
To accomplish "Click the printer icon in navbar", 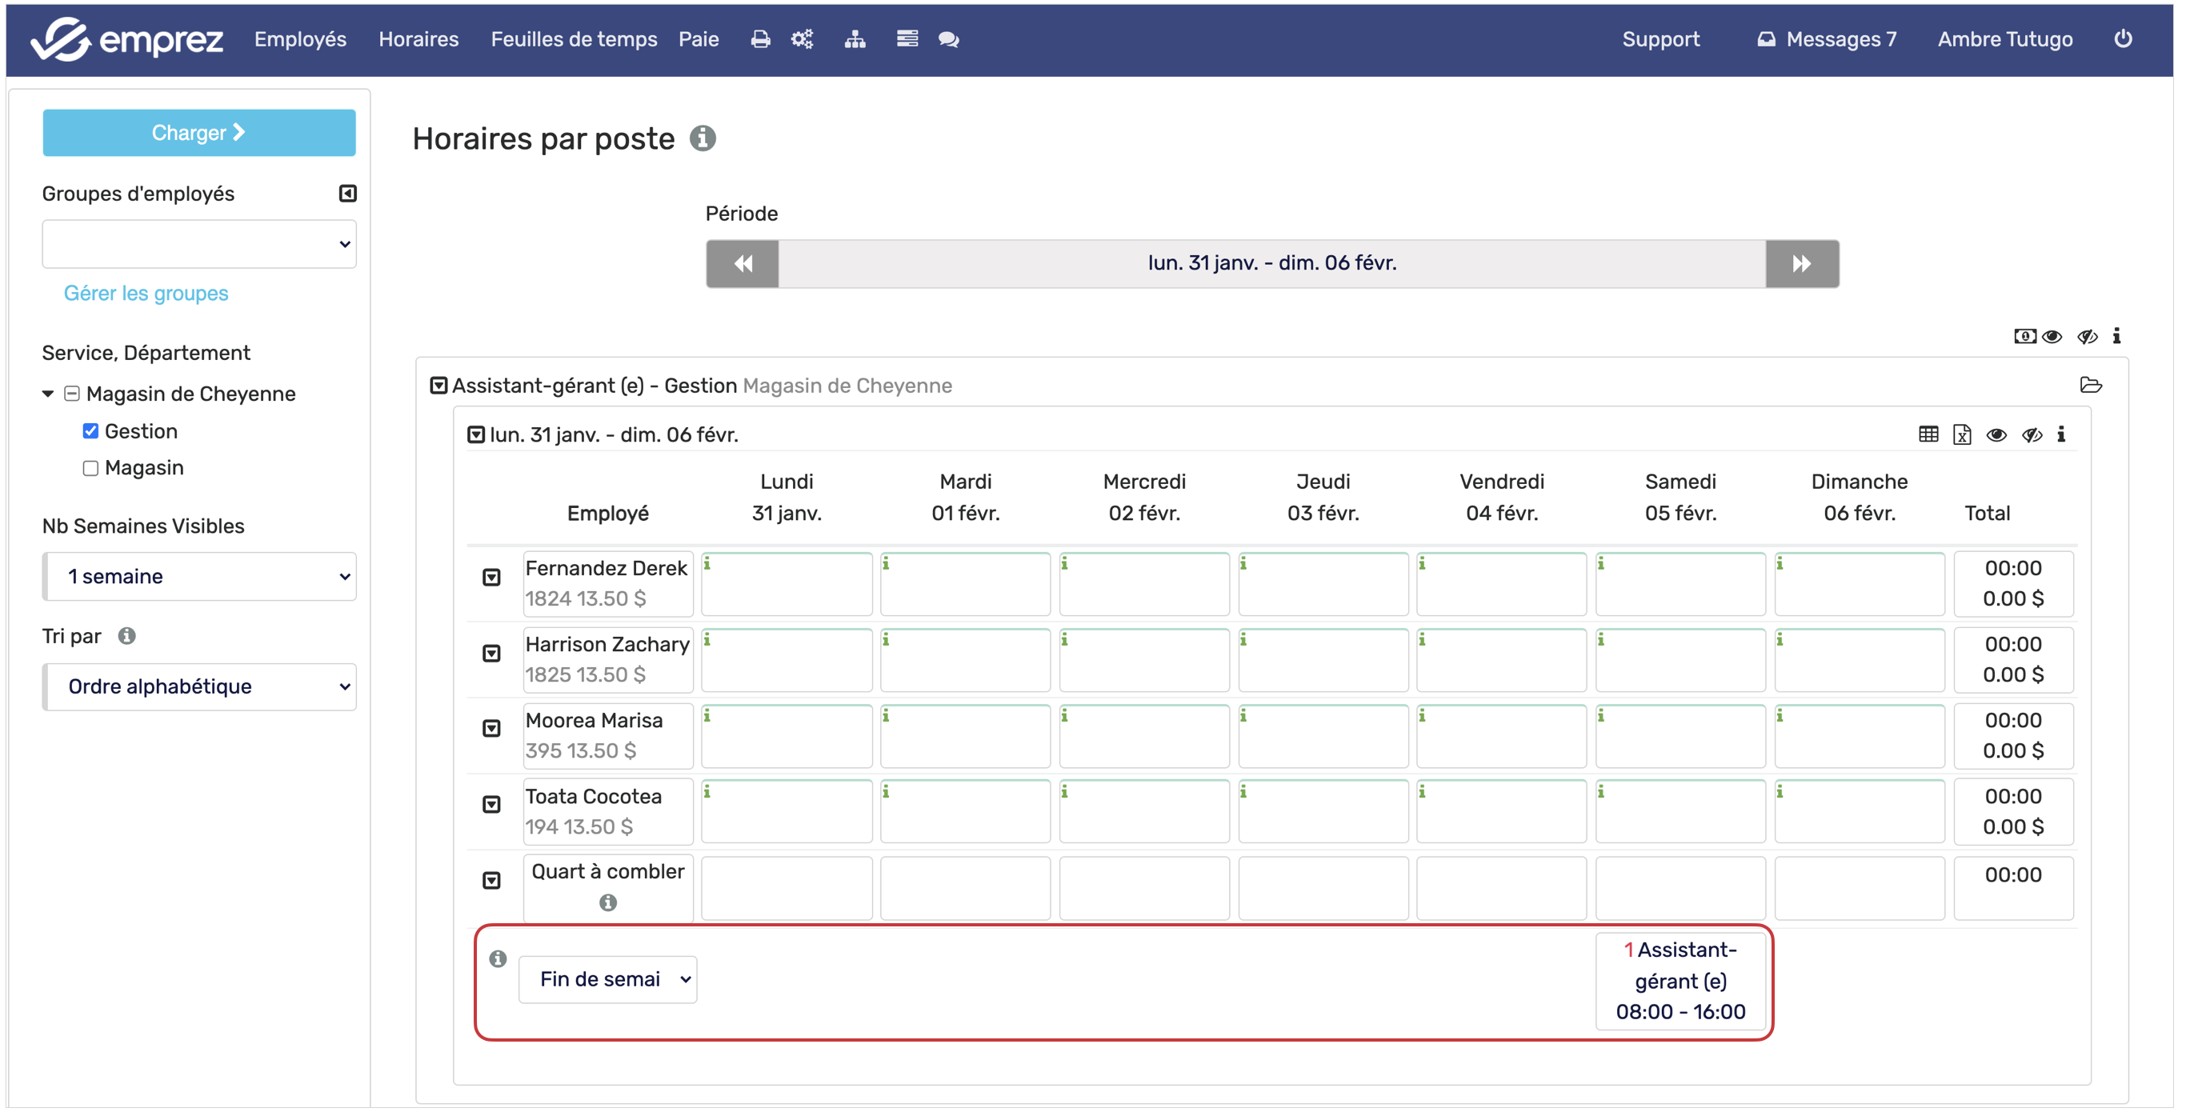I will click(x=760, y=39).
